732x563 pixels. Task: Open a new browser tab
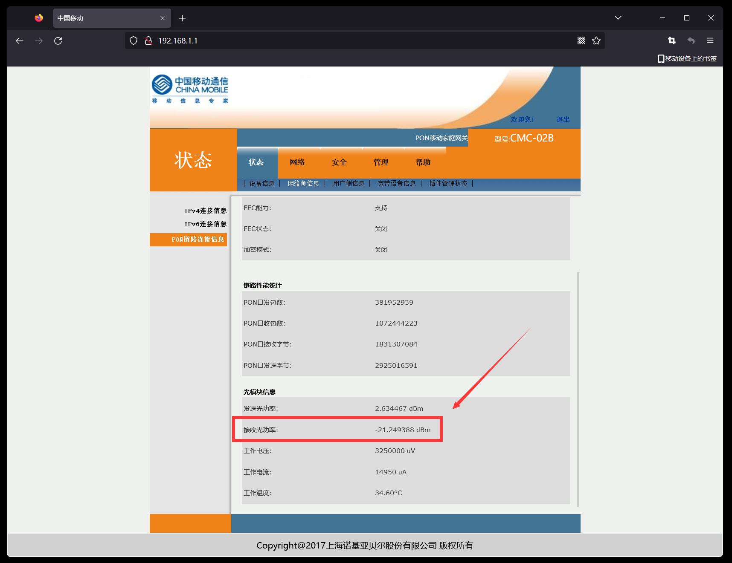182,18
